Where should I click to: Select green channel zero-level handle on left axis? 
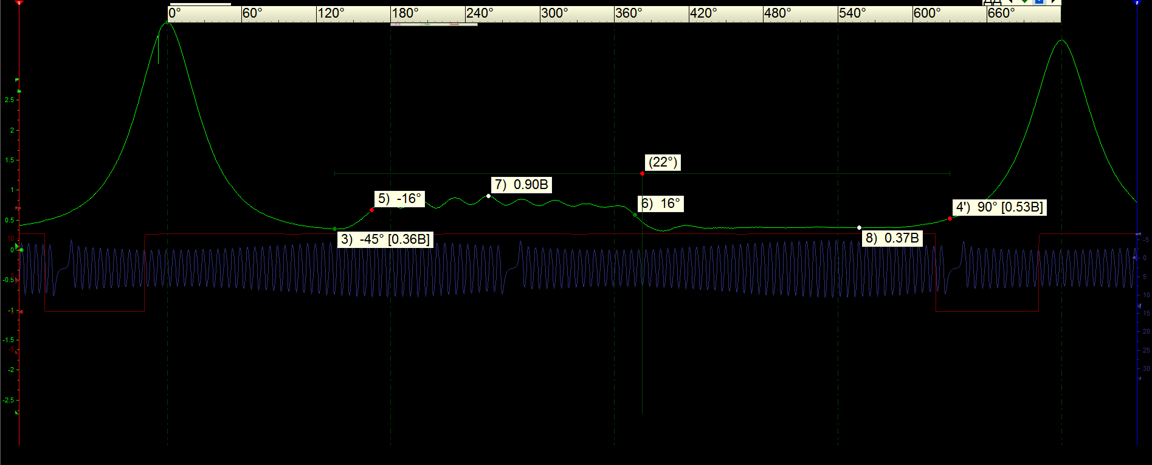coord(21,250)
